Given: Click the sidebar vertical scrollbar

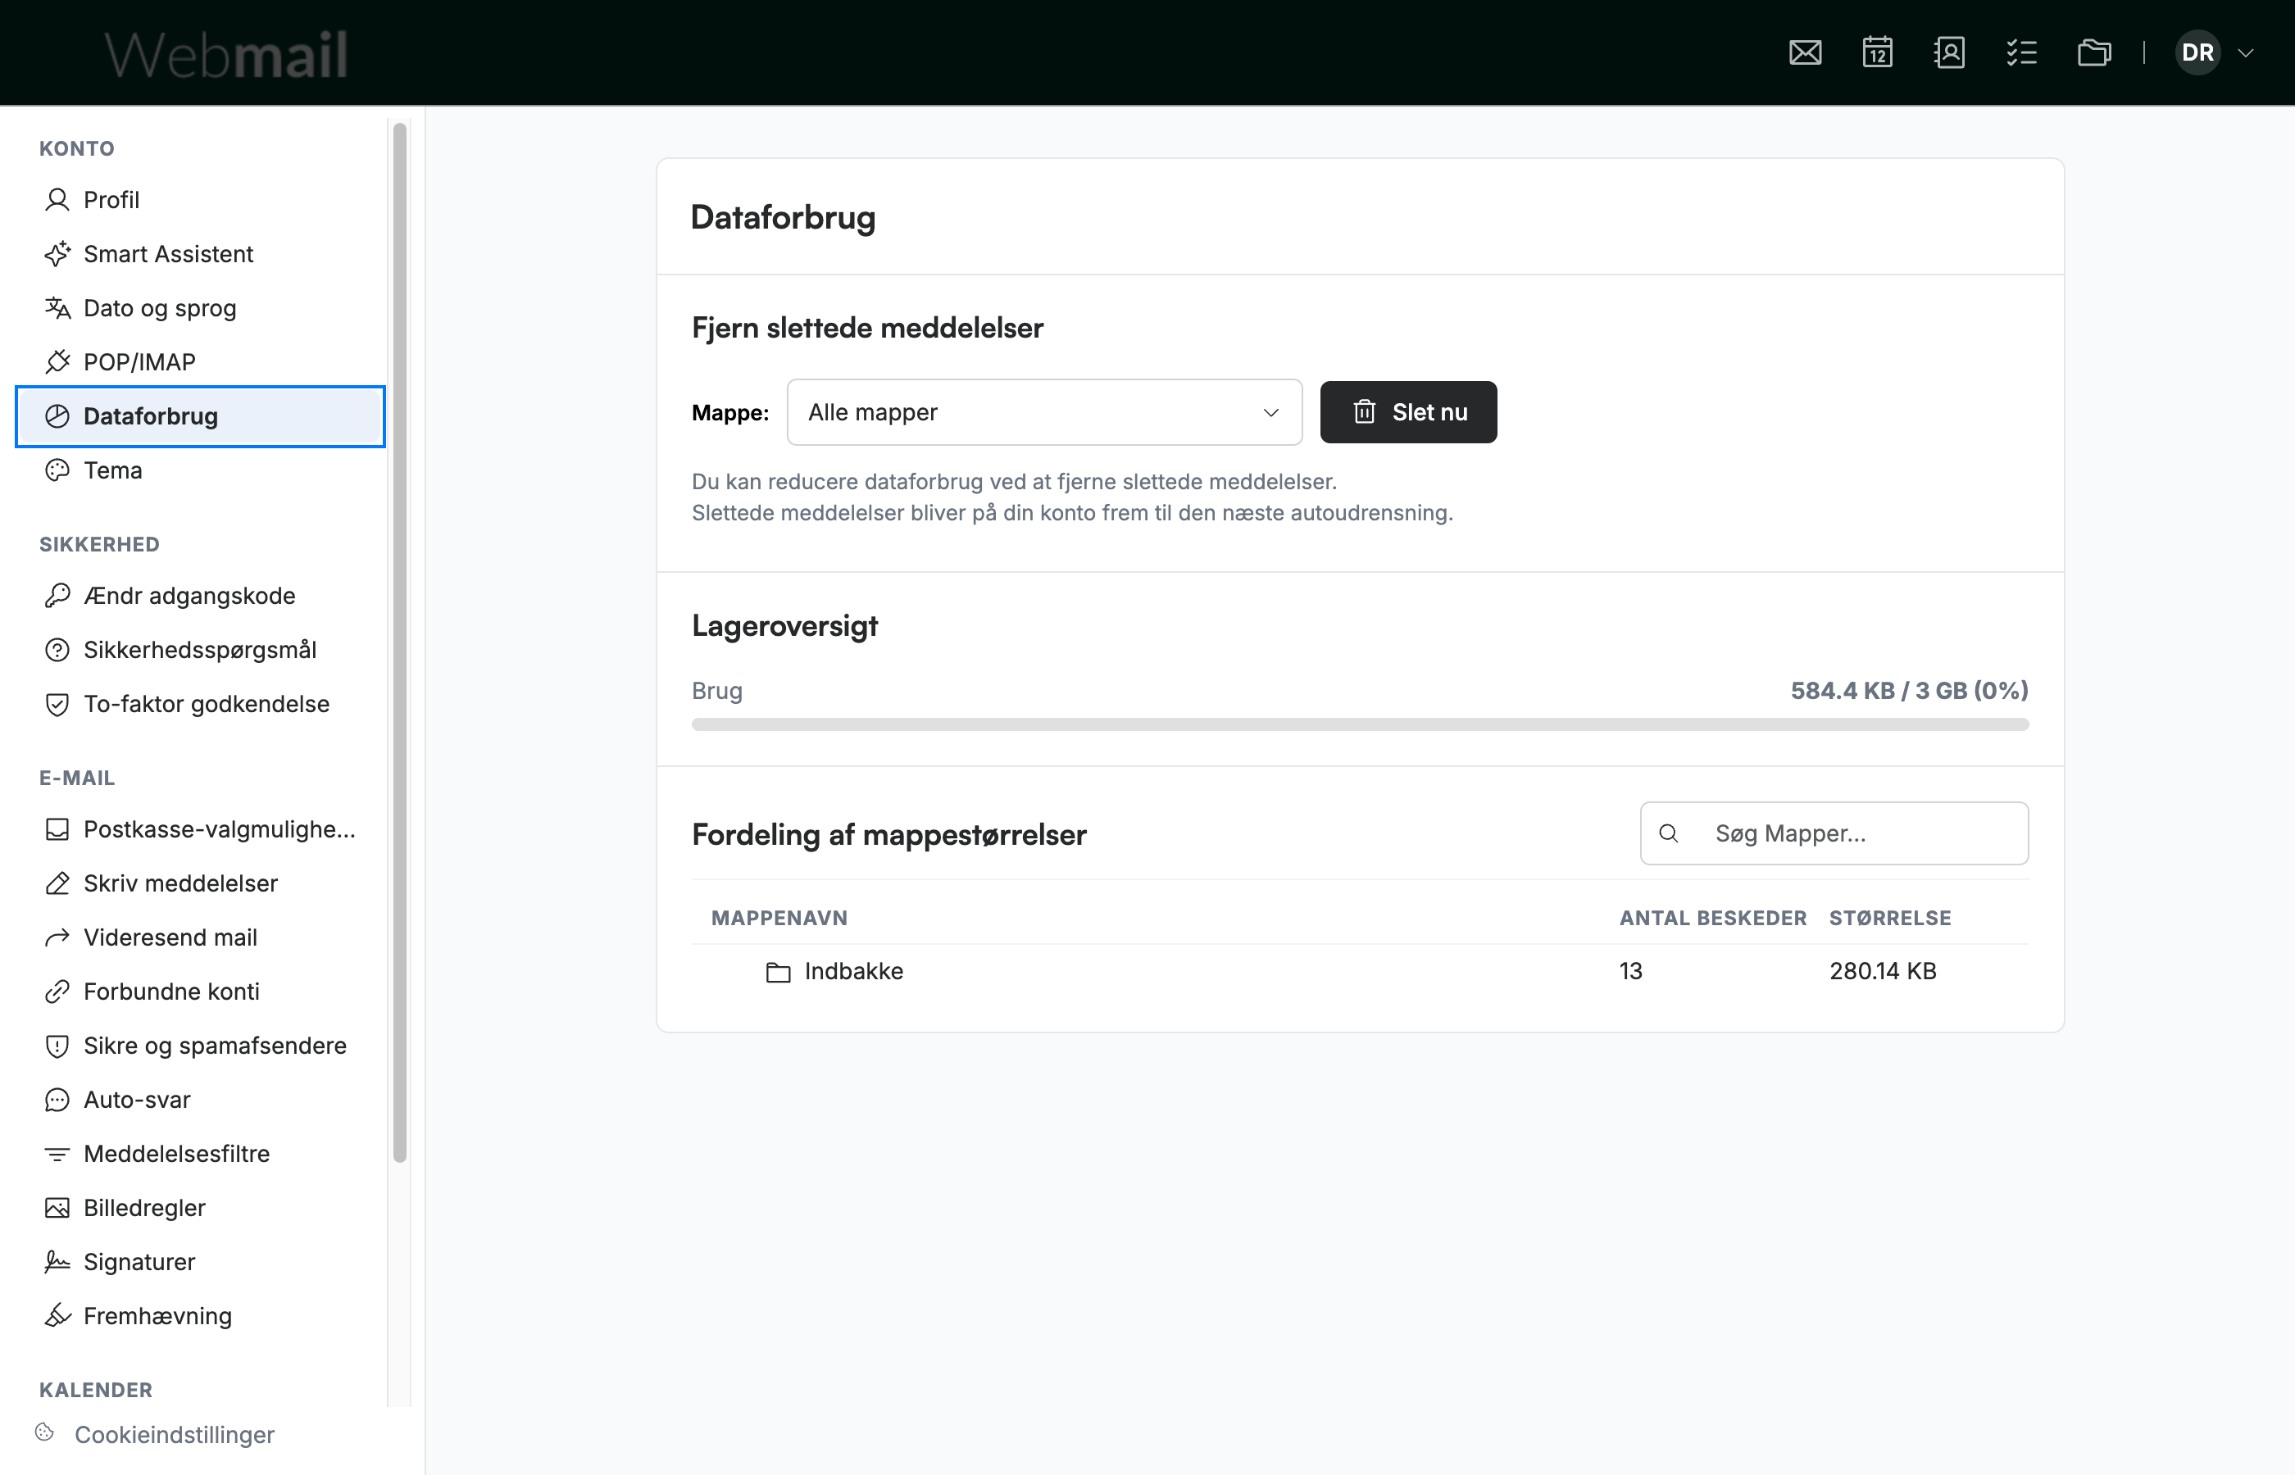Looking at the screenshot, I should (x=399, y=642).
